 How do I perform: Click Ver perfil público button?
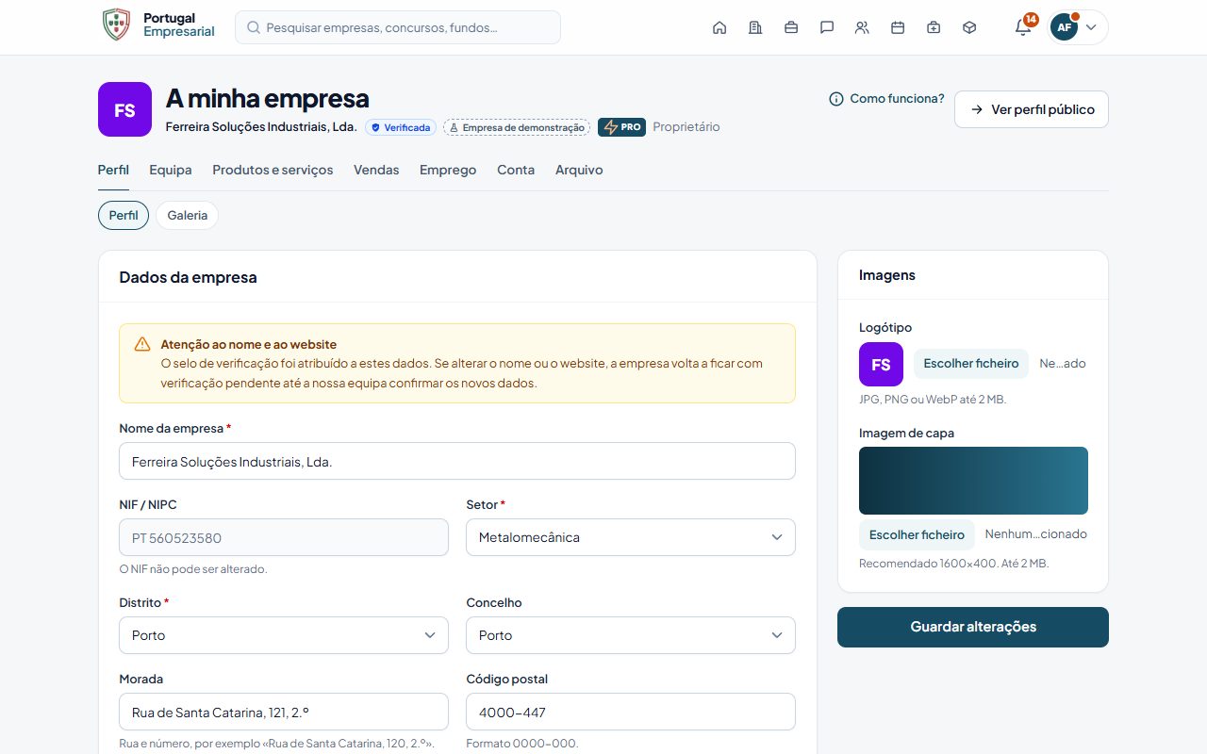tap(1032, 109)
